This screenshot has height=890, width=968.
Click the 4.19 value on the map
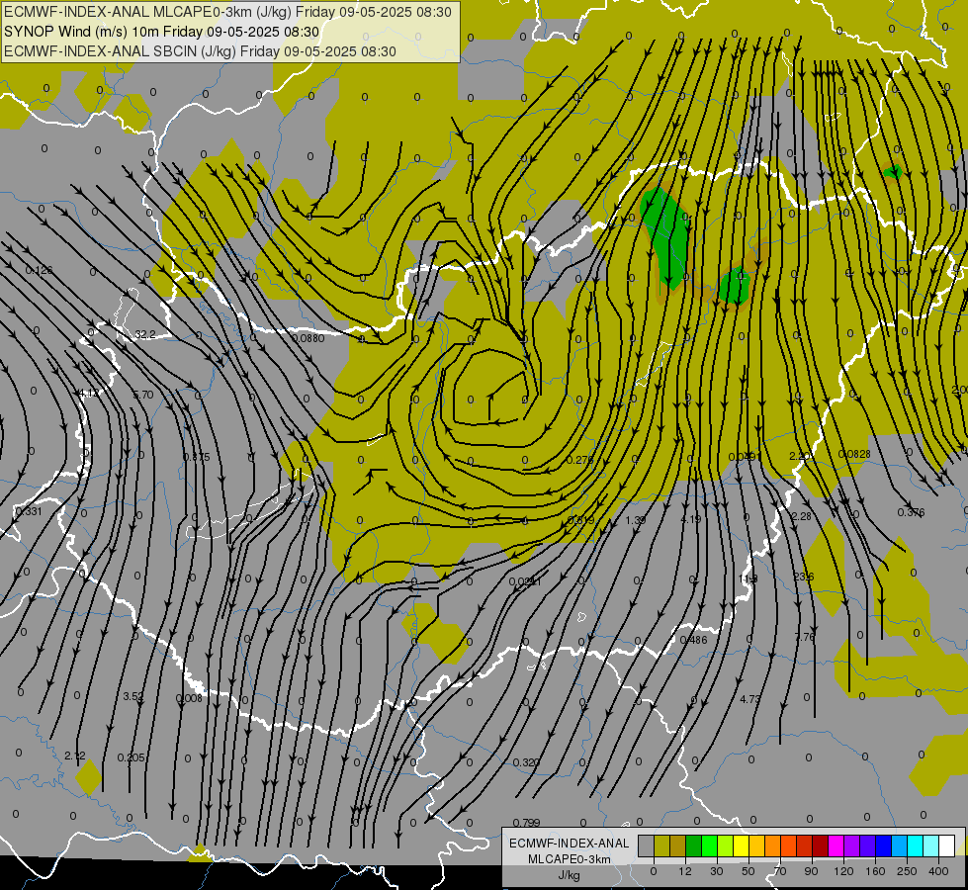point(691,519)
